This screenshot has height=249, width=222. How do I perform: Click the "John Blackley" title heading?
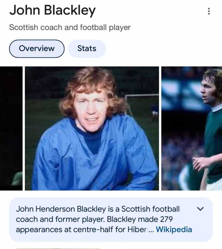(x=52, y=11)
